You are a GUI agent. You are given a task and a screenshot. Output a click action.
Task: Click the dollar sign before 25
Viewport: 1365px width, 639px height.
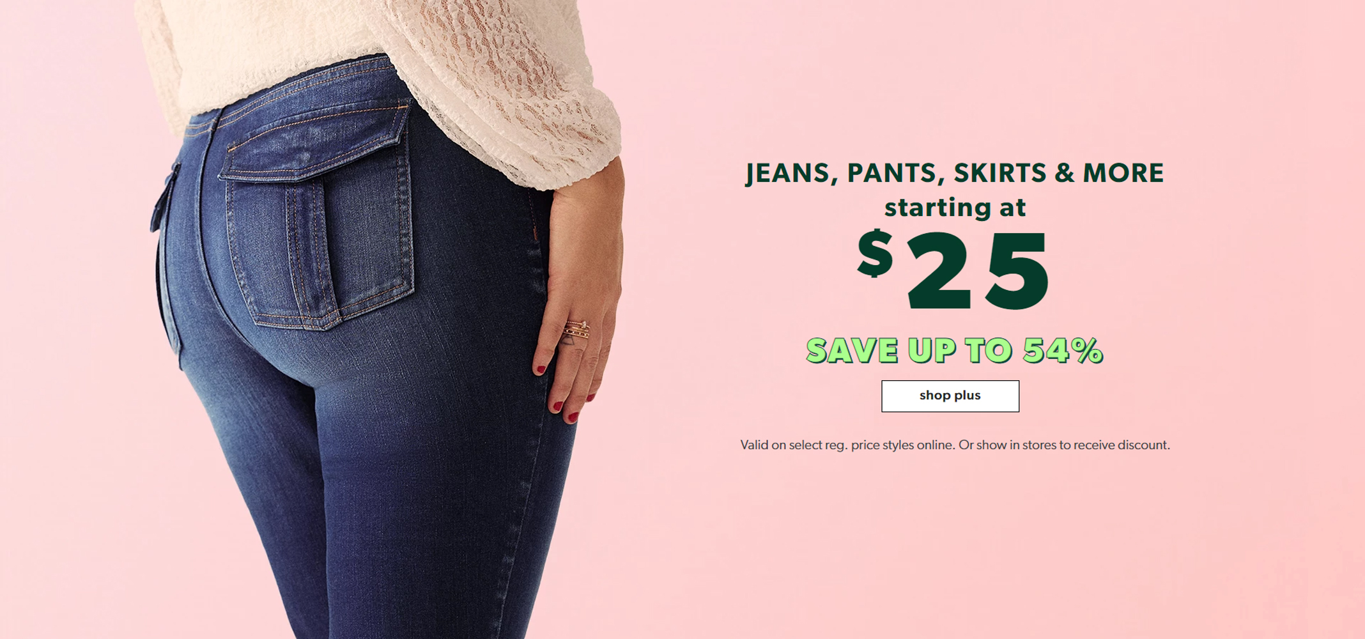pyautogui.click(x=875, y=253)
